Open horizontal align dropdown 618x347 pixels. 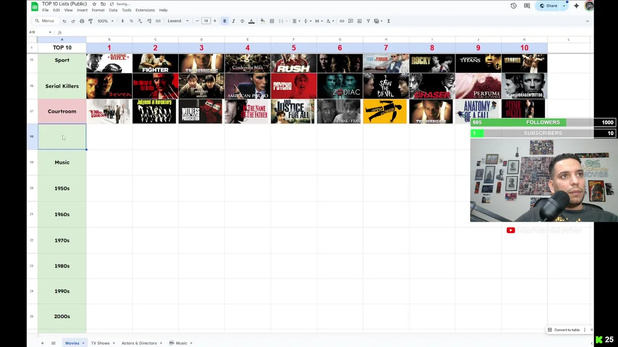pyautogui.click(x=295, y=21)
